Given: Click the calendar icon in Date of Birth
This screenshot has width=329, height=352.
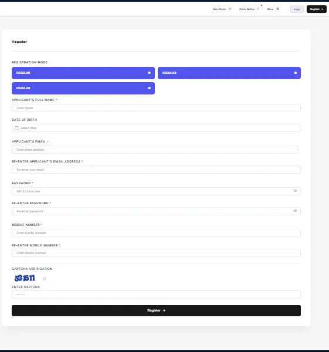Looking at the screenshot, I should pyautogui.click(x=16, y=128).
